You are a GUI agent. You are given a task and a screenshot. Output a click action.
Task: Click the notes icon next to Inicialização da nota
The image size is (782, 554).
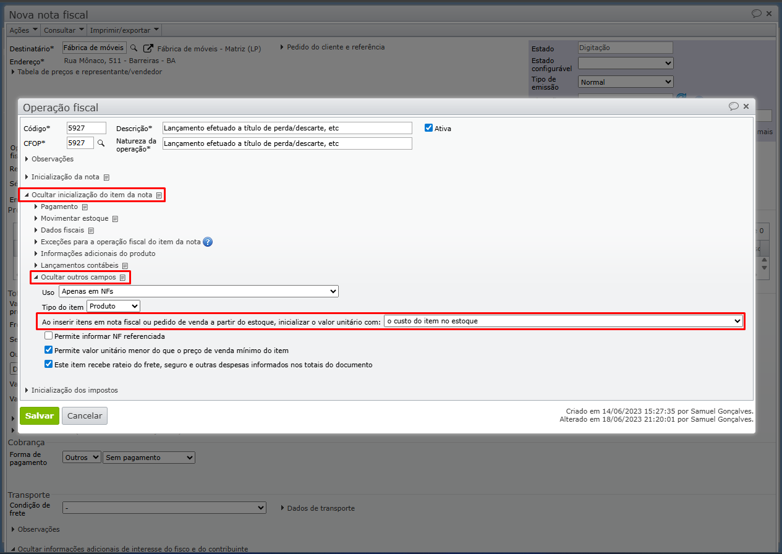click(106, 177)
